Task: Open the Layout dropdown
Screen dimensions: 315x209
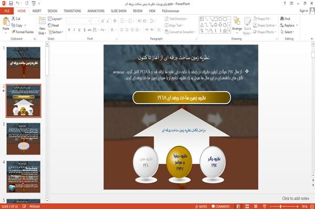Action: 56,19
